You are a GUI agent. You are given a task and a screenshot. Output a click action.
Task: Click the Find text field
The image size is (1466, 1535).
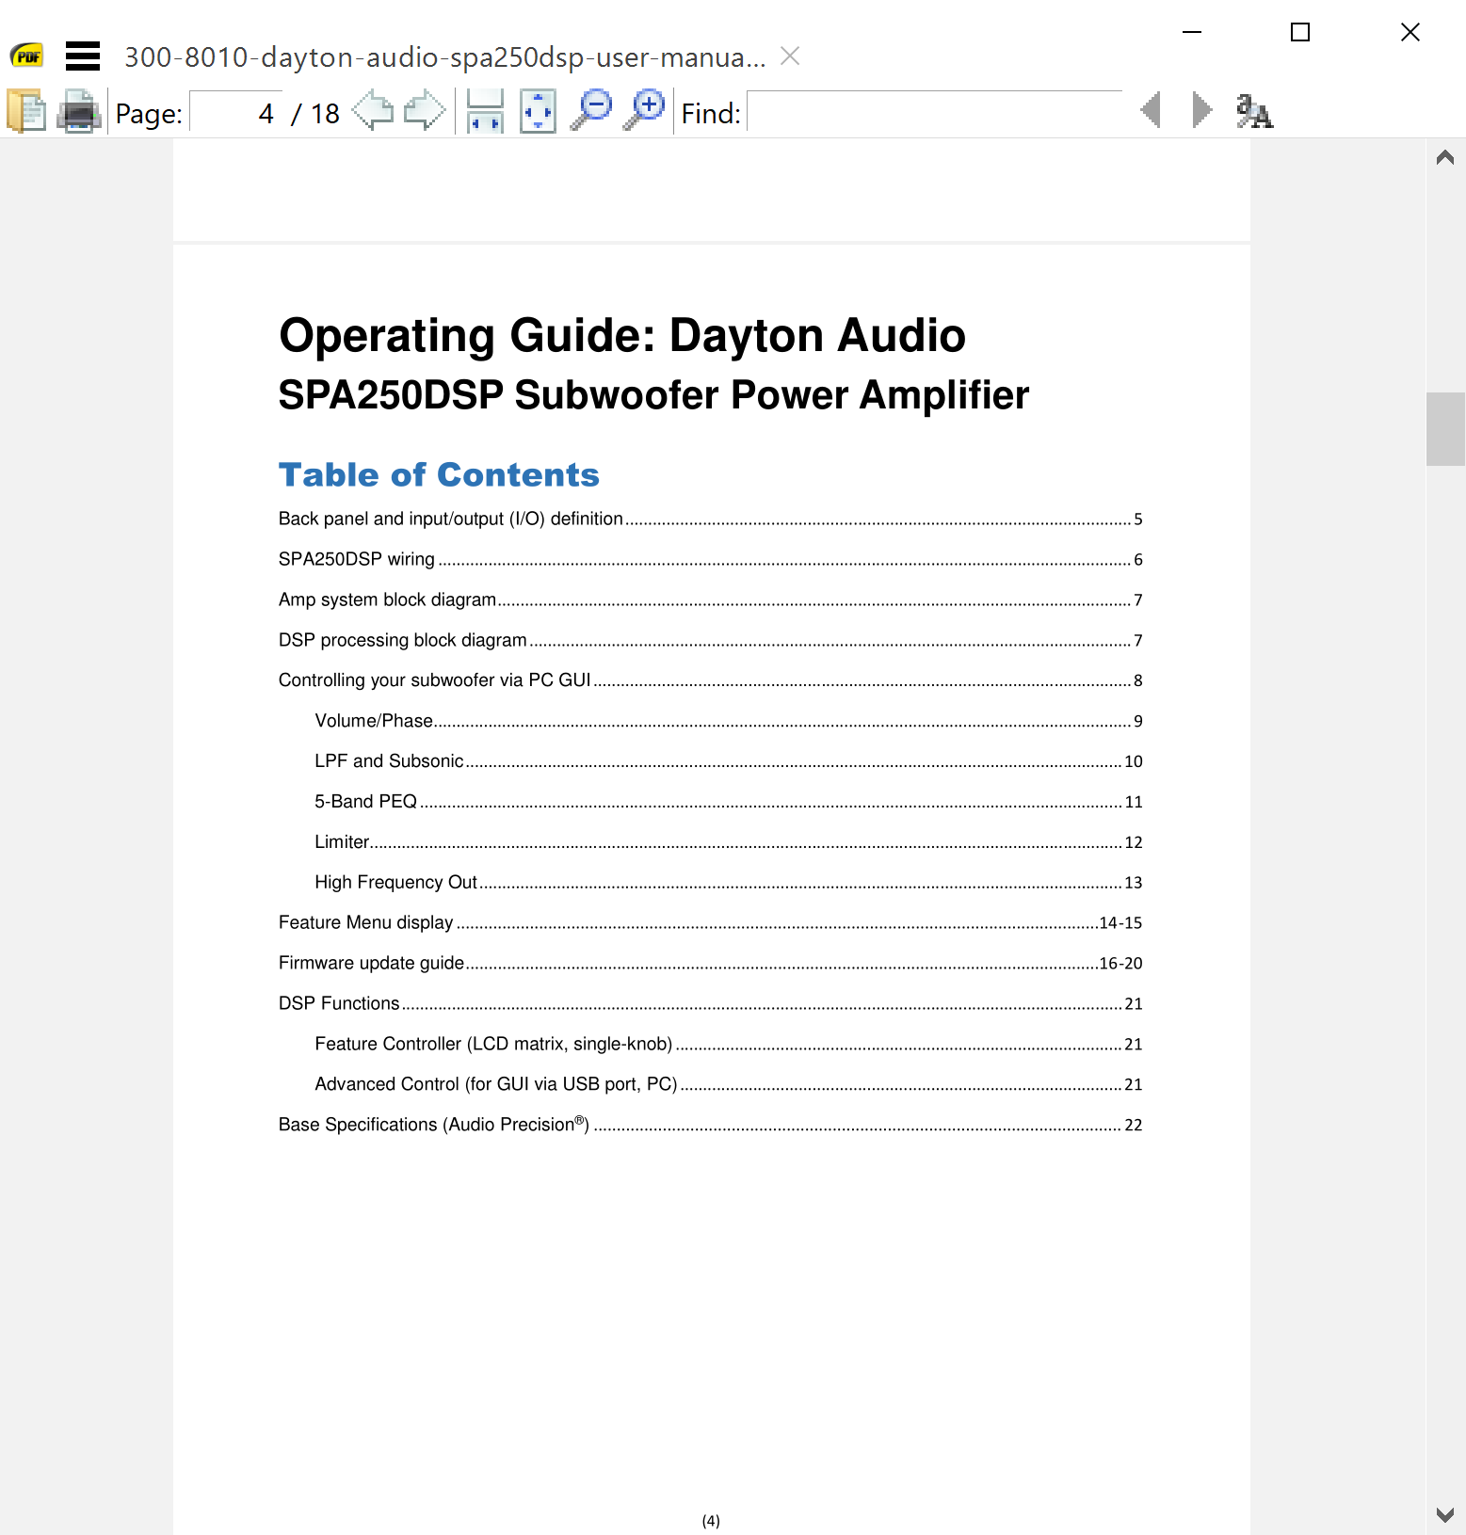[934, 113]
